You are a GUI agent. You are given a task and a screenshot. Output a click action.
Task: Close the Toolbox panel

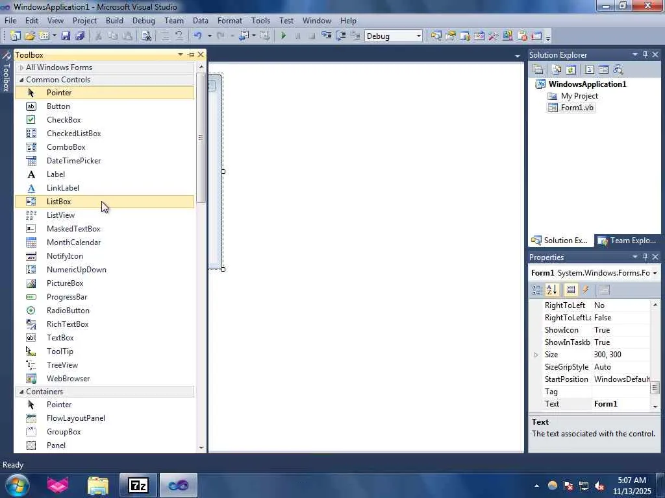201,54
